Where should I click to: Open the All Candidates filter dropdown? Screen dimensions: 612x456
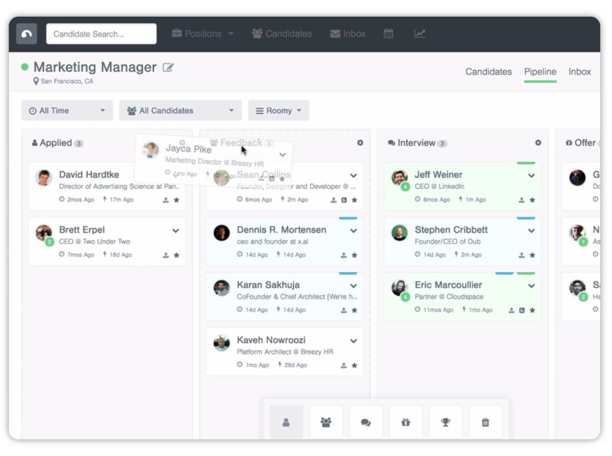coord(180,111)
